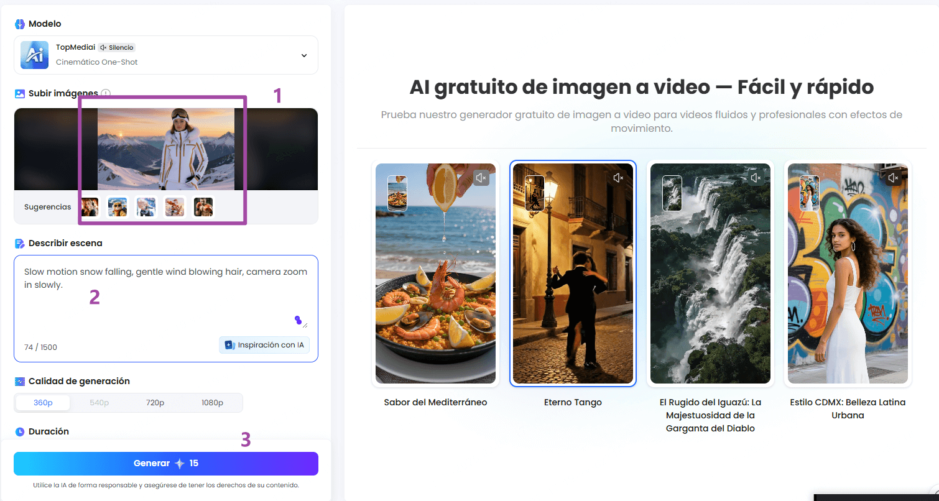Click the purple voice icon inside the prompt box
This screenshot has height=501, width=939.
click(x=299, y=320)
